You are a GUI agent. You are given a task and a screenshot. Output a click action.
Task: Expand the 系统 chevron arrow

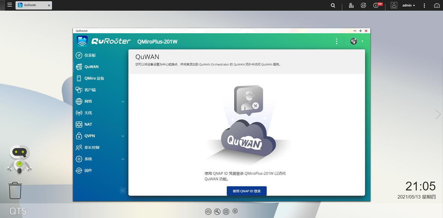(123, 159)
